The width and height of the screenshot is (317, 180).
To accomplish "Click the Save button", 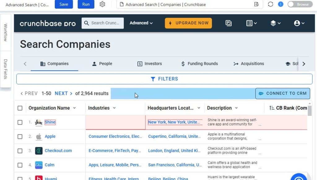I will (x=64, y=4).
